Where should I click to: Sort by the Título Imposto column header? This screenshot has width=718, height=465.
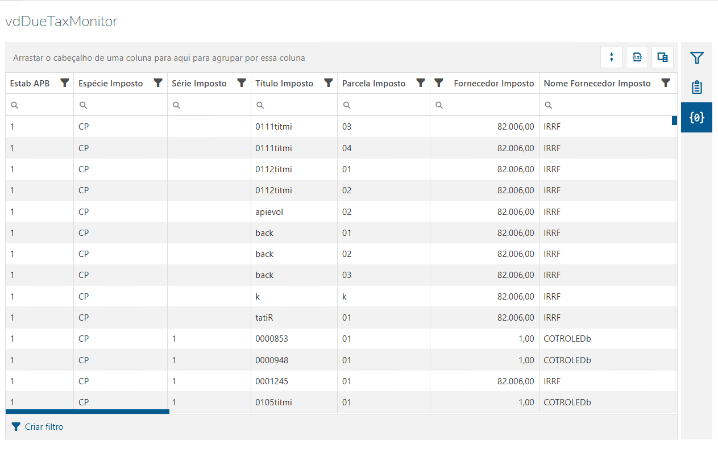284,84
